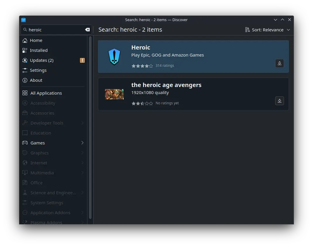Viewport: 313px width, 247px height.
Task: Click the Installed icon in sidebar
Action: pos(25,50)
